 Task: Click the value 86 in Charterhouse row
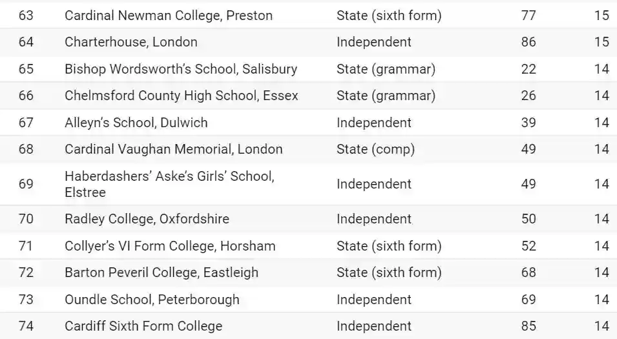pos(528,42)
